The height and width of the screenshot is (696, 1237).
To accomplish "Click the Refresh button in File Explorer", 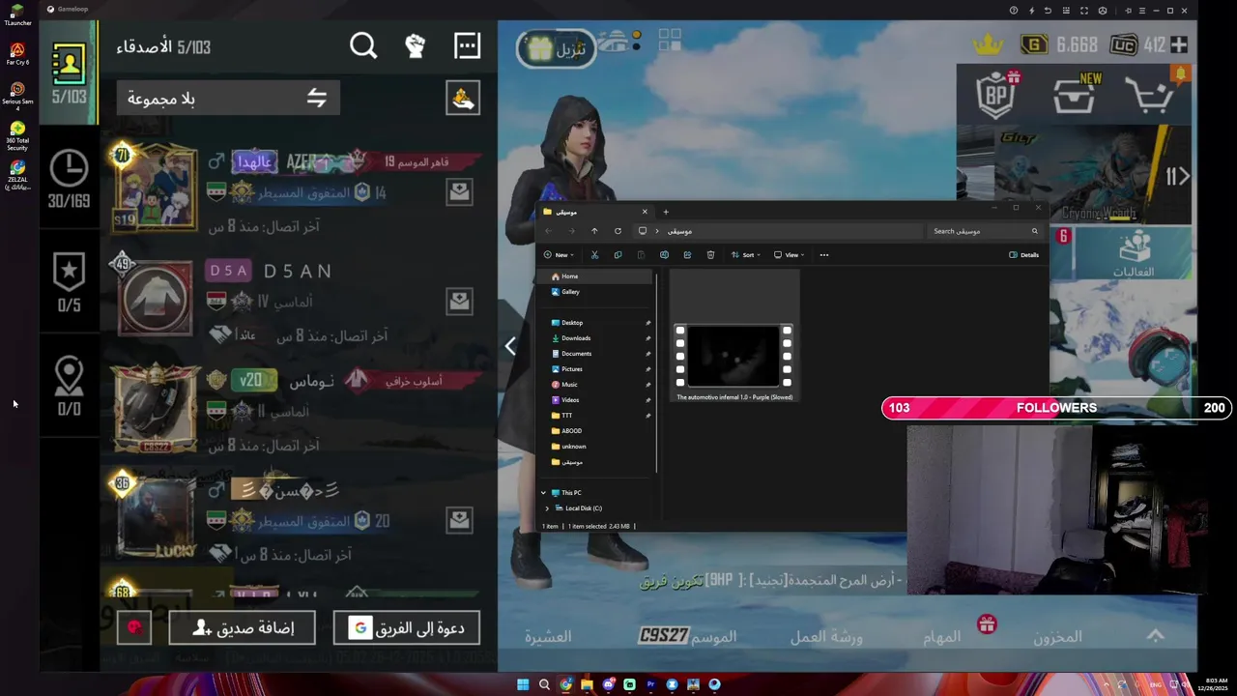I will pyautogui.click(x=618, y=231).
